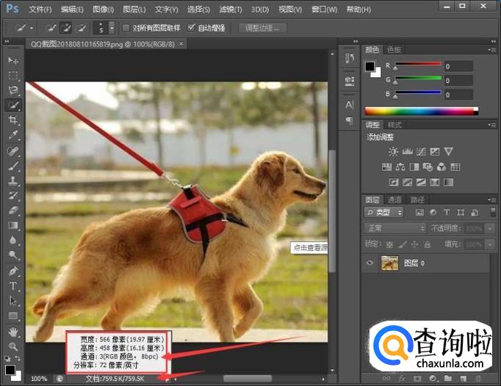Select the Eyedropper tool

pos(13,136)
